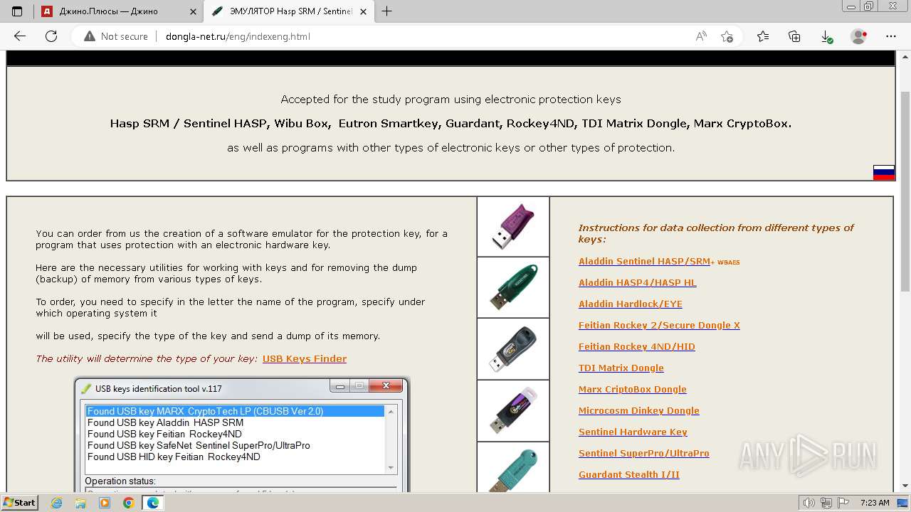Add this page to favorites
The image size is (911, 512).
[x=727, y=36]
